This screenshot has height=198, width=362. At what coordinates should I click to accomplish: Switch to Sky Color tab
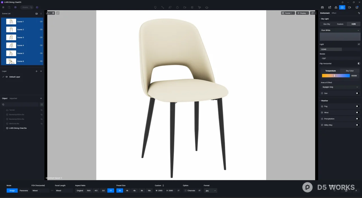[350, 71]
